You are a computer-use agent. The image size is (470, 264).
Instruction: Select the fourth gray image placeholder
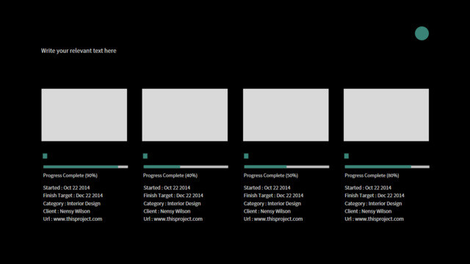[x=386, y=115]
